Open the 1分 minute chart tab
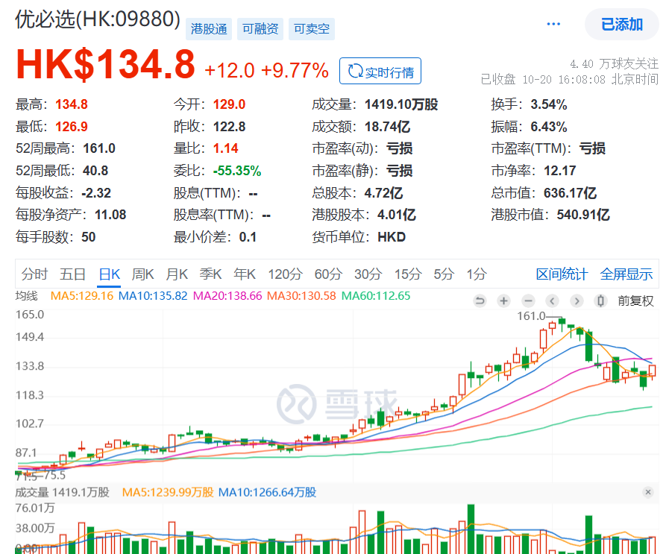This screenshot has height=554, width=666. (x=476, y=274)
